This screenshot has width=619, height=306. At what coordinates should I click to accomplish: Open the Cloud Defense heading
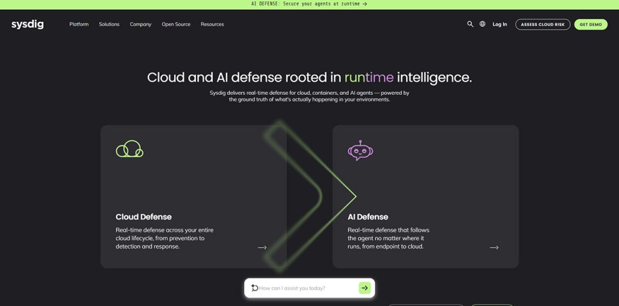(144, 216)
